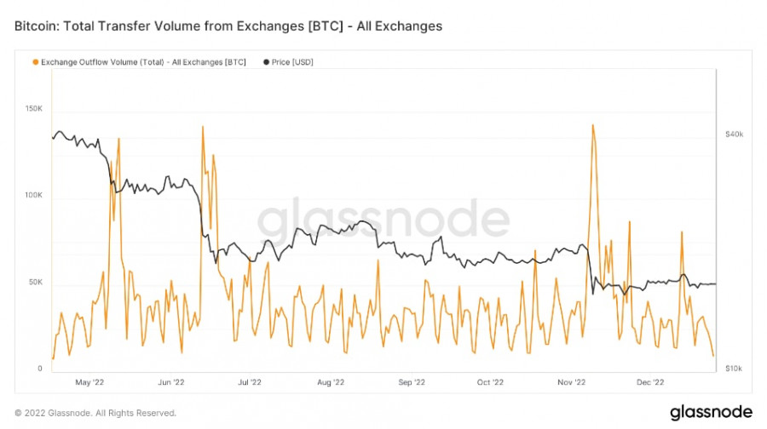Click the black Price legend dot
Image resolution: width=767 pixels, height=429 pixels.
266,62
